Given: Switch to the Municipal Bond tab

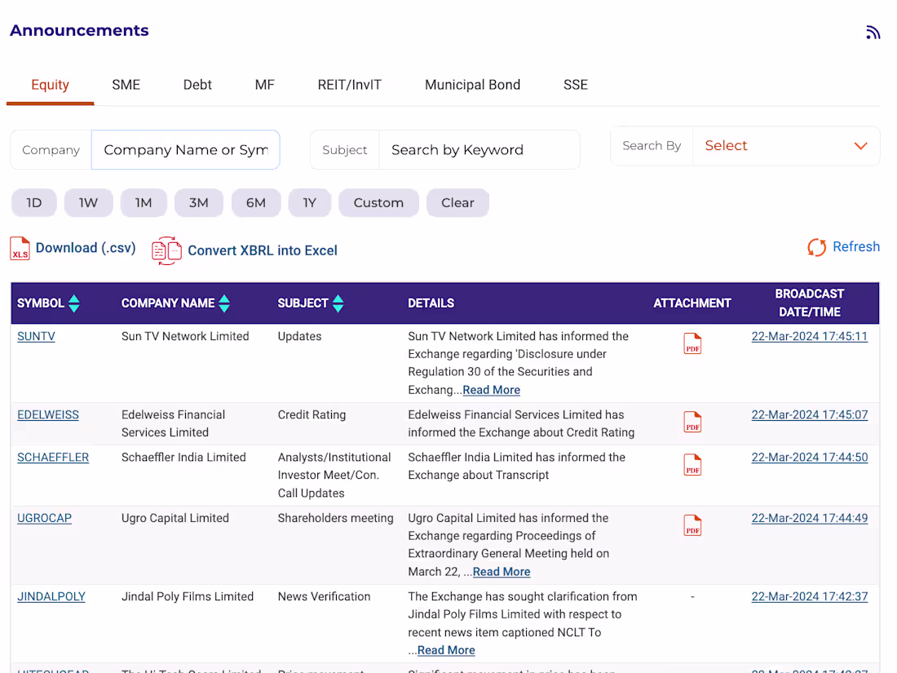Looking at the screenshot, I should [x=472, y=86].
